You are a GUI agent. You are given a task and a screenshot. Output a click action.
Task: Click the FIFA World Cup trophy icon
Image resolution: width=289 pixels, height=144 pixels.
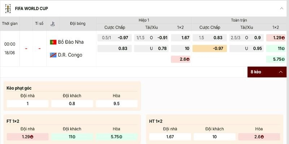8,8
